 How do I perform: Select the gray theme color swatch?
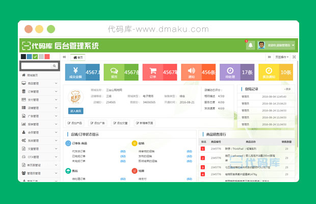pyautogui.click(x=41, y=57)
